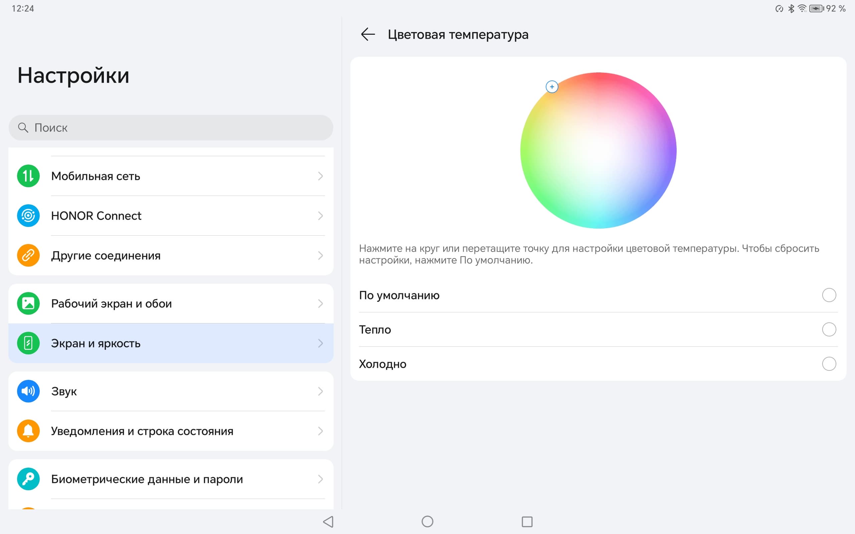The height and width of the screenshot is (534, 855).
Task: Tap the Поиск search field
Action: 171,127
